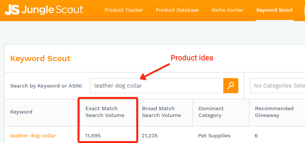Sort by Dominant Category column header
The image size is (305, 143).
pyautogui.click(x=211, y=112)
